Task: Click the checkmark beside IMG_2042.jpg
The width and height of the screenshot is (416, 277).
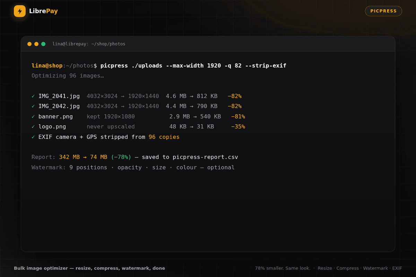Action: [33, 106]
